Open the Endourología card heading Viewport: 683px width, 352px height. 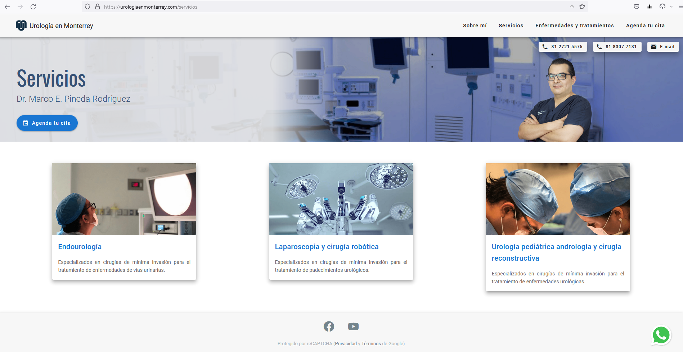click(x=80, y=247)
